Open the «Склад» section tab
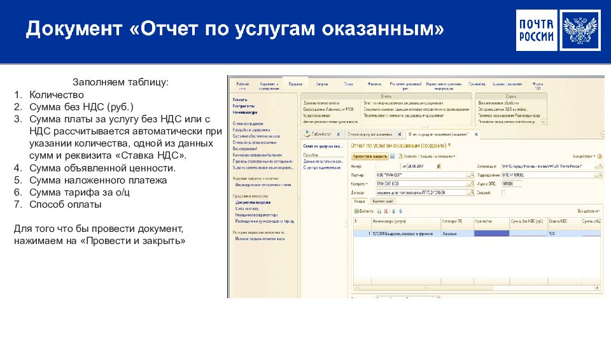Screen dimensions: 611x344 348,84
